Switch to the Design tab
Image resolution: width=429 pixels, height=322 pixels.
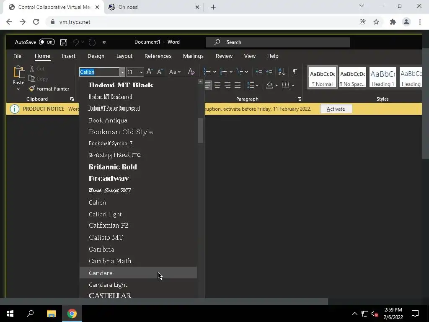96,56
